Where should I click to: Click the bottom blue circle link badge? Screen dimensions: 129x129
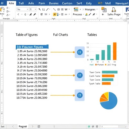click(x=80, y=95)
